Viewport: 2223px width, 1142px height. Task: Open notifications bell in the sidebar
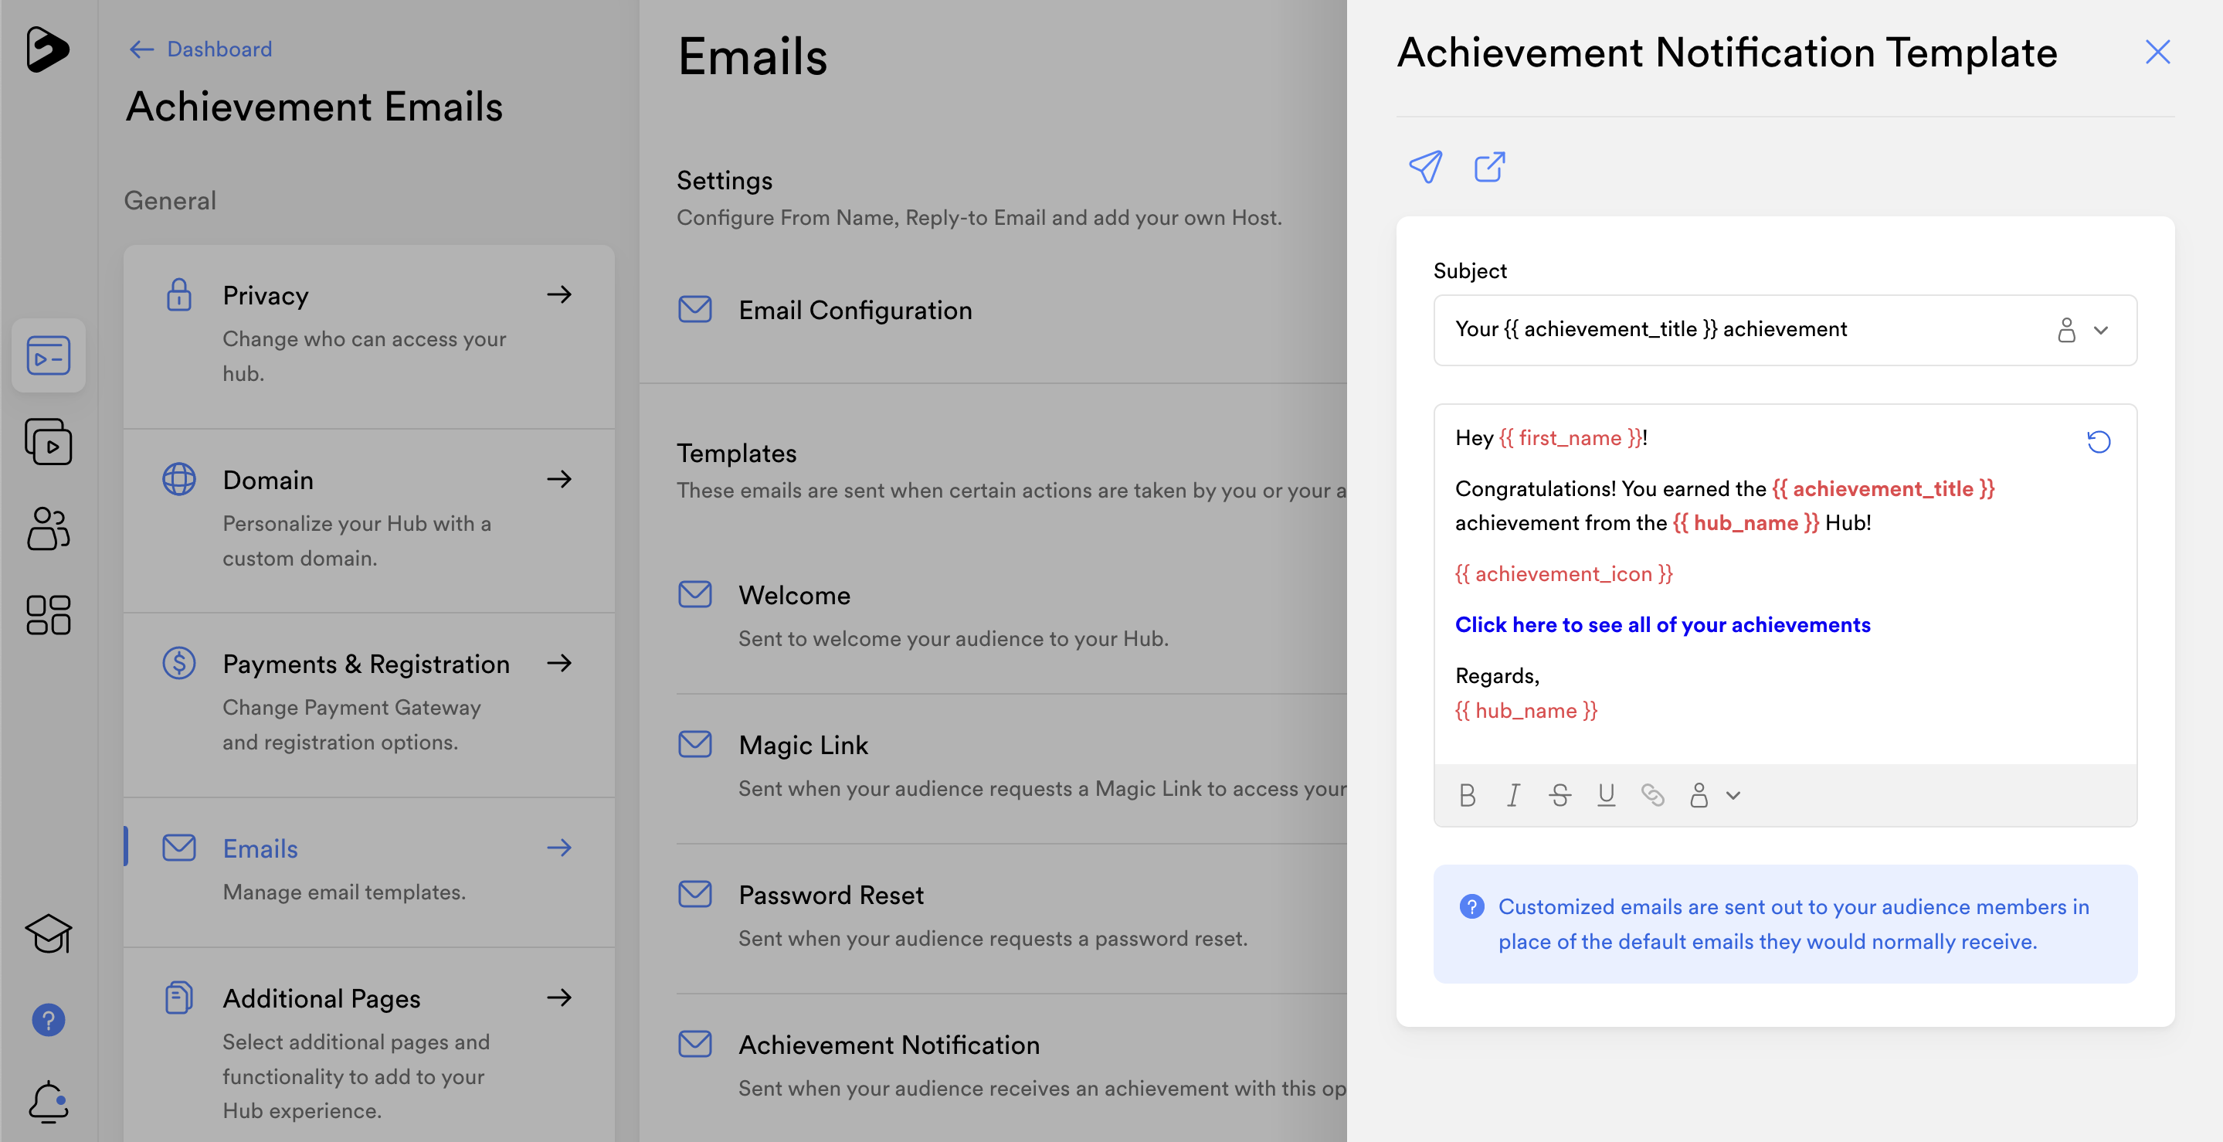click(x=49, y=1101)
